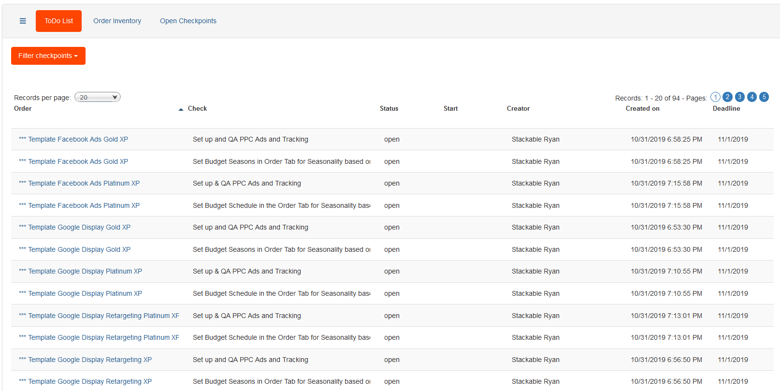Open Google Display Retargeting XP order with Budget Seasons check
780x391 pixels.
[x=86, y=381]
